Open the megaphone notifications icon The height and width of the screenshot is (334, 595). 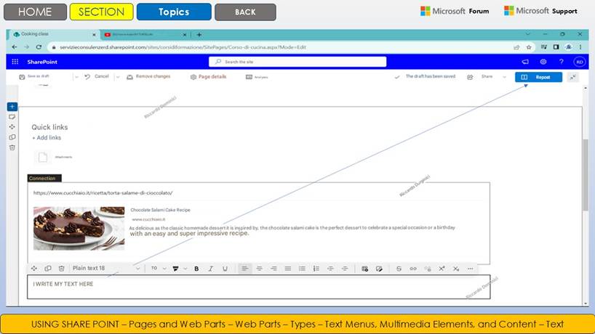(x=525, y=62)
